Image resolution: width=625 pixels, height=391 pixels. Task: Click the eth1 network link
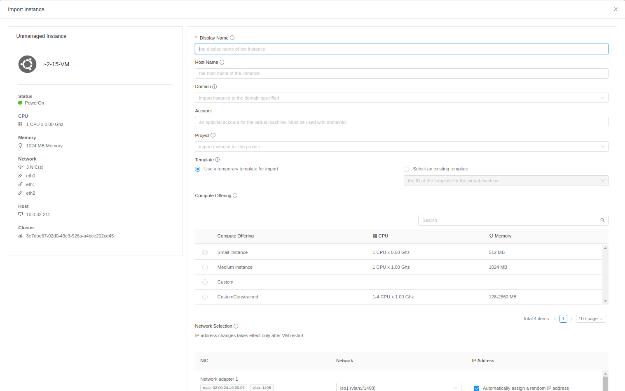pos(30,184)
